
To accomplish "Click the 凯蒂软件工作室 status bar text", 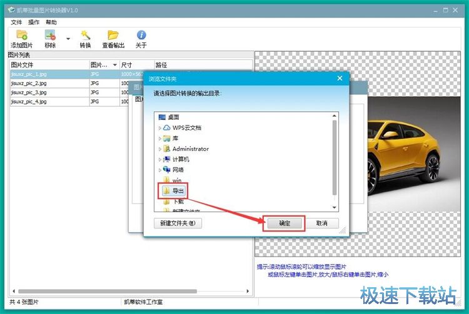I will [x=143, y=302].
